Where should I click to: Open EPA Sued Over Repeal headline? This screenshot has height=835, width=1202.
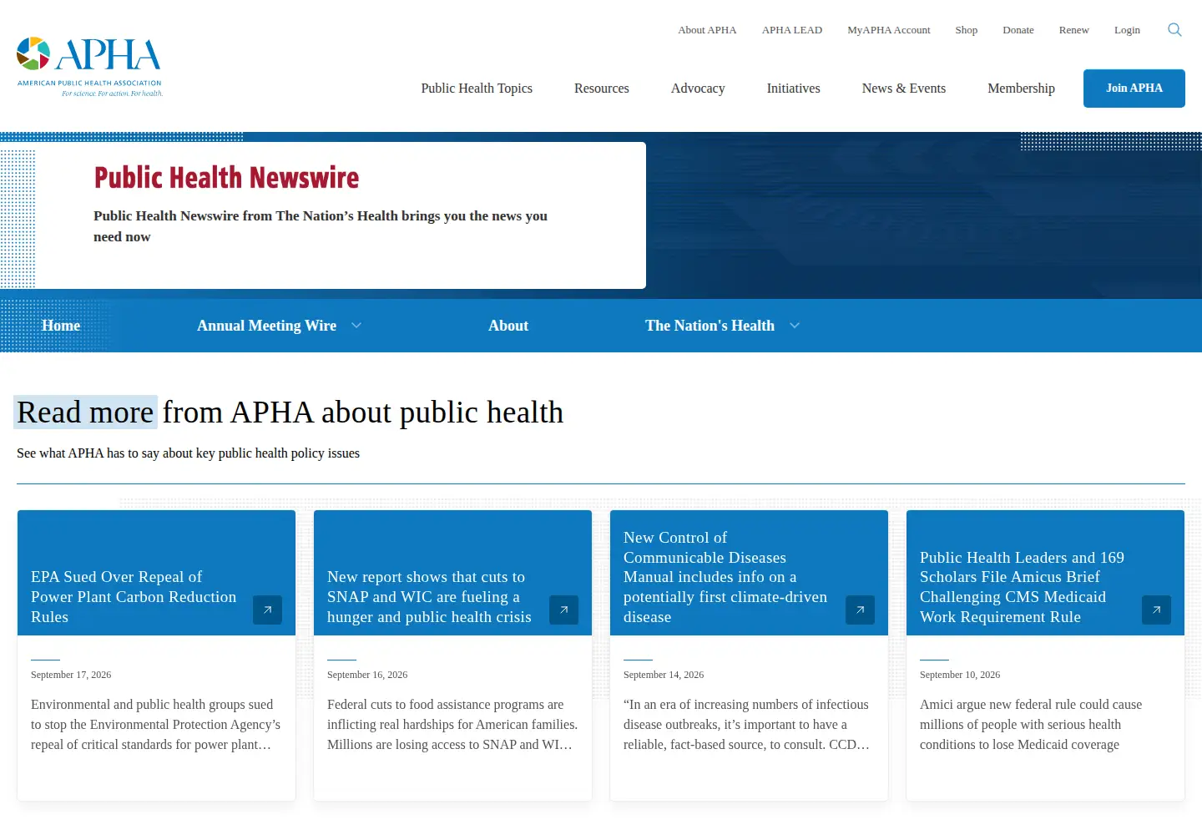tap(134, 597)
